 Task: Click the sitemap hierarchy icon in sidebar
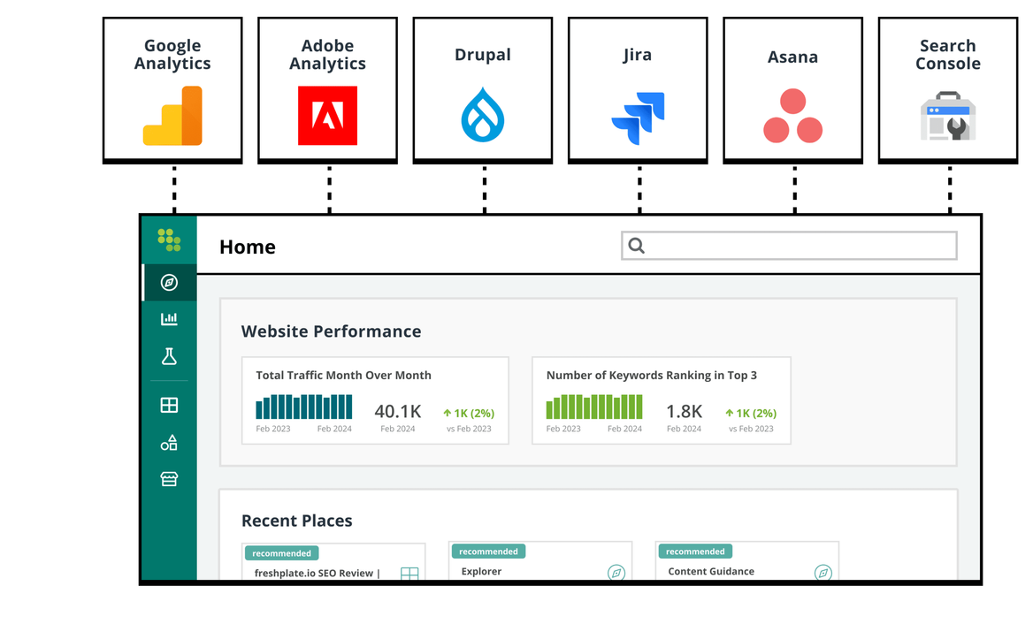click(169, 442)
